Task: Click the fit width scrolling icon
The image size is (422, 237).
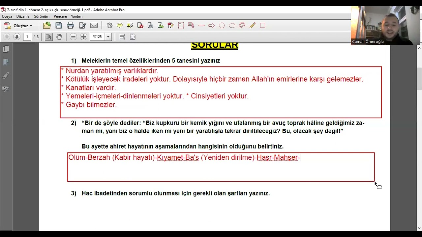Action: click(122, 37)
